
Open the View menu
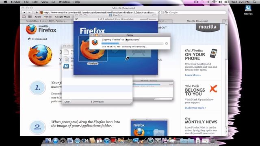pos(45,2)
